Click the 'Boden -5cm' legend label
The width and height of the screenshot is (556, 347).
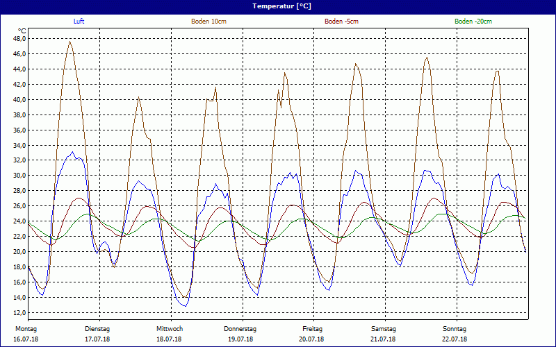tap(341, 22)
